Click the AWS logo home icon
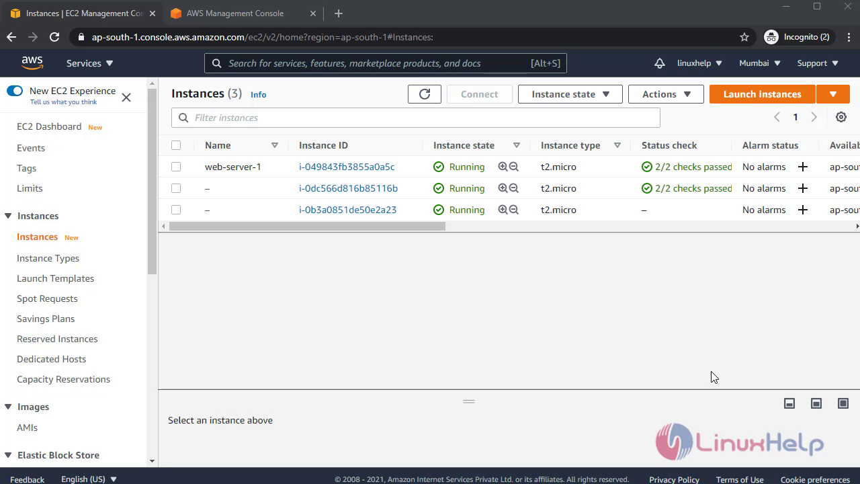Viewport: 860px width, 484px height. point(32,63)
